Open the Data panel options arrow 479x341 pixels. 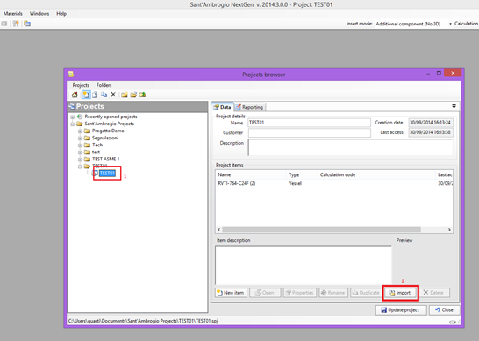click(454, 106)
